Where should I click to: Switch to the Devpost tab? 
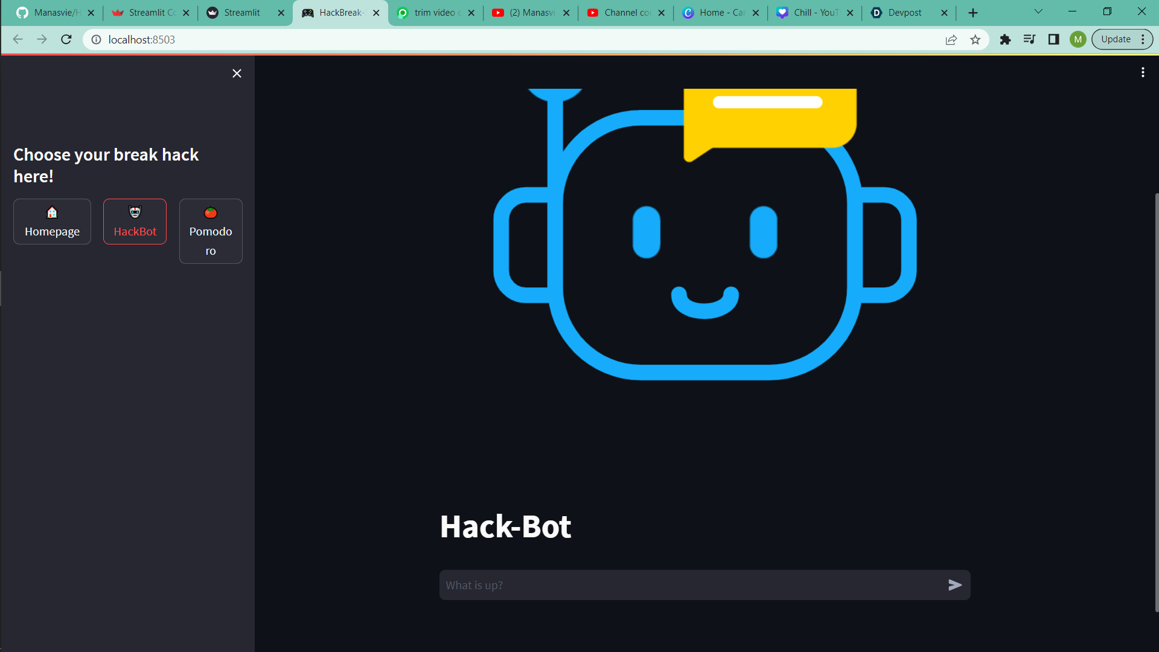pyautogui.click(x=904, y=13)
